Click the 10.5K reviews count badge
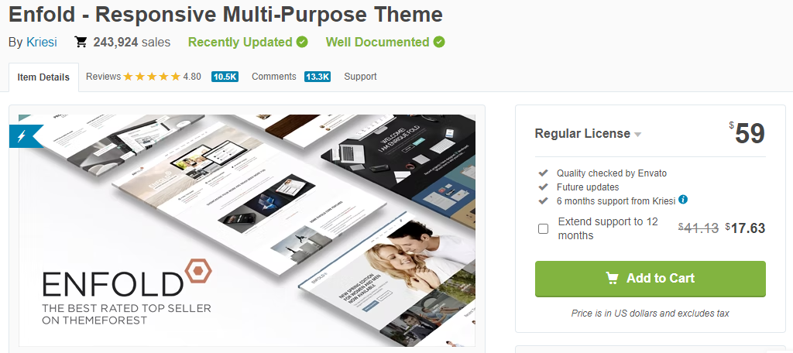 [x=225, y=77]
